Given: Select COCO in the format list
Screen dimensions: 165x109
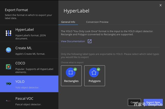Looking at the screenshot, I should [29, 67].
